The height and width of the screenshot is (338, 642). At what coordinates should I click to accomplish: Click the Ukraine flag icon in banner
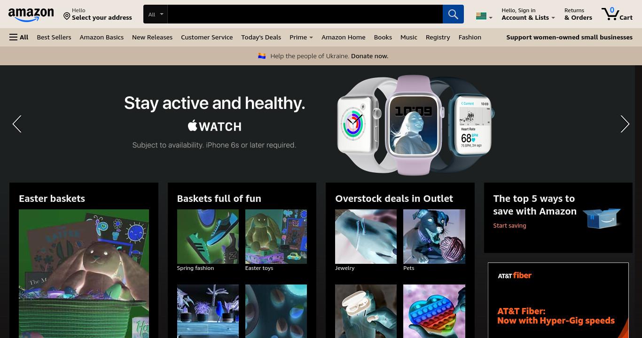pos(262,56)
